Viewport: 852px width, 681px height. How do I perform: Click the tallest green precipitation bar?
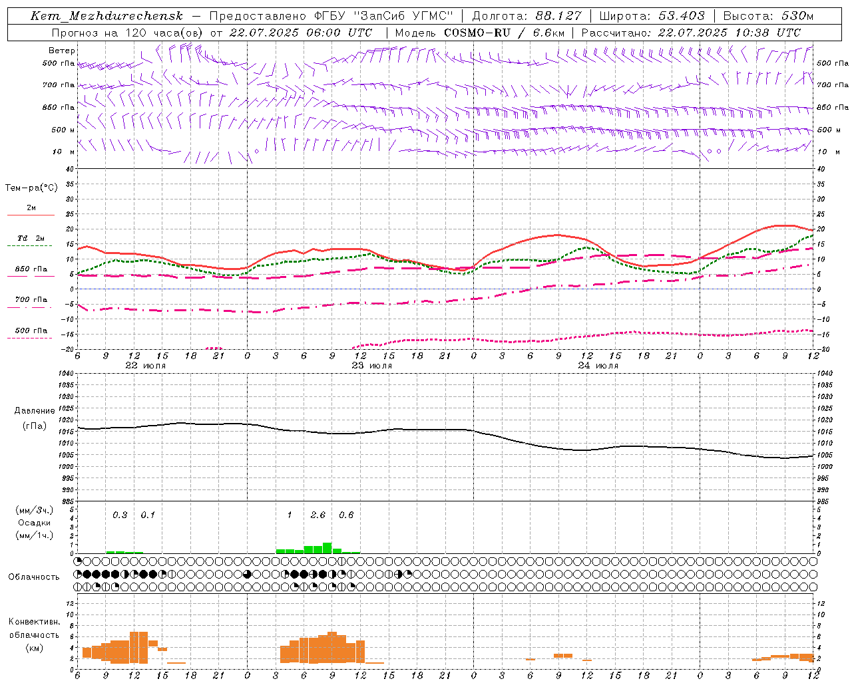(327, 548)
